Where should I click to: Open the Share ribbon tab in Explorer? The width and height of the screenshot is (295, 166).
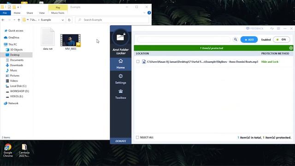click(29, 13)
